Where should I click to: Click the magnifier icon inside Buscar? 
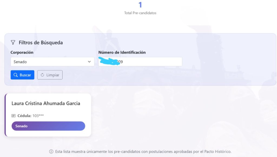coord(16,75)
